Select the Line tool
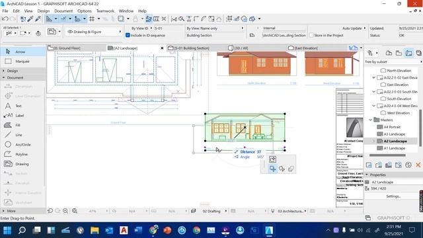 23,135
